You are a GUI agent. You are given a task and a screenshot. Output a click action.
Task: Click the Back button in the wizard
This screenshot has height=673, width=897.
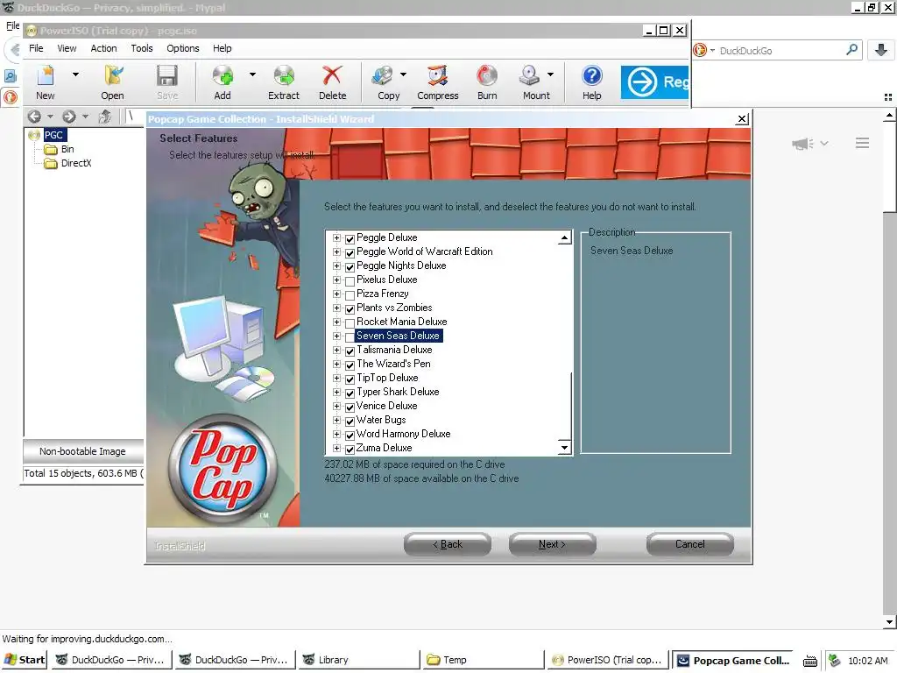[x=448, y=544]
